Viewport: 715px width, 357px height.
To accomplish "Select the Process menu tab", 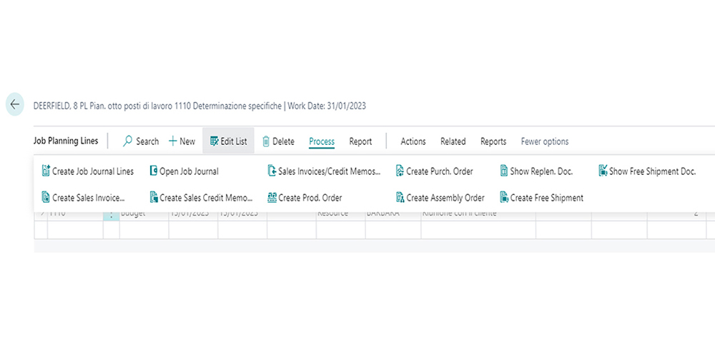I will click(x=322, y=141).
